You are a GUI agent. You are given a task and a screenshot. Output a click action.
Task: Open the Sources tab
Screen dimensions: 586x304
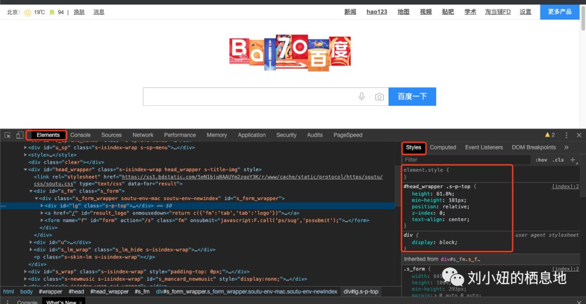pyautogui.click(x=111, y=135)
